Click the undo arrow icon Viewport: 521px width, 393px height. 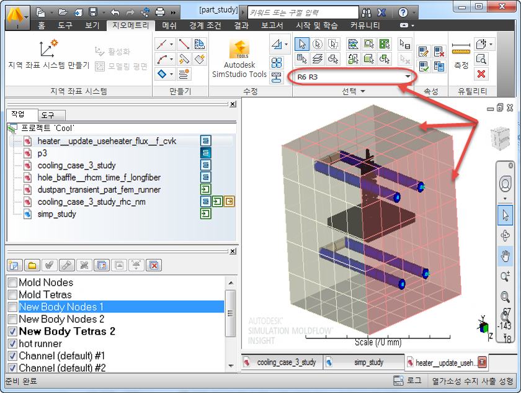[x=115, y=12]
